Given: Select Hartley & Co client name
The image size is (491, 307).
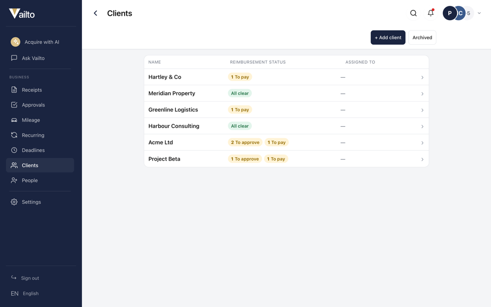Looking at the screenshot, I should [x=164, y=77].
